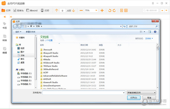This screenshot has width=170, height=109.
Task: Click the '2 个位置' locations link
Action: coord(49,40)
